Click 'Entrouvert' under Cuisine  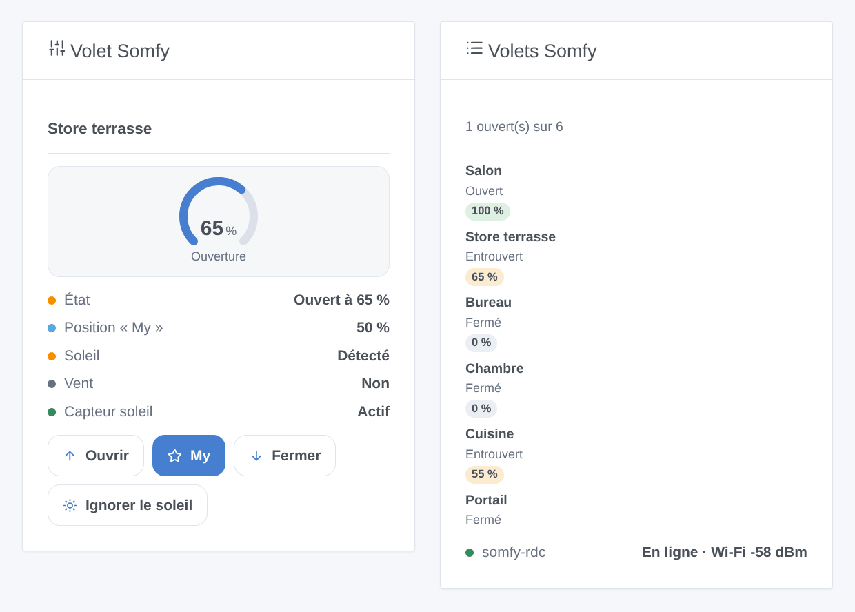tap(494, 454)
